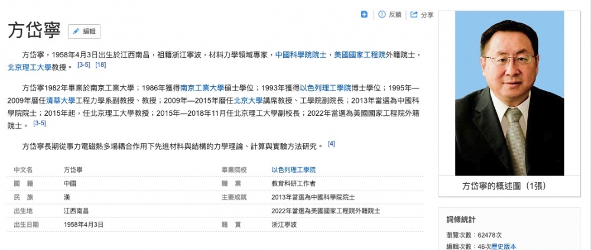Open the 中國科學院院士 link

[x=301, y=55]
